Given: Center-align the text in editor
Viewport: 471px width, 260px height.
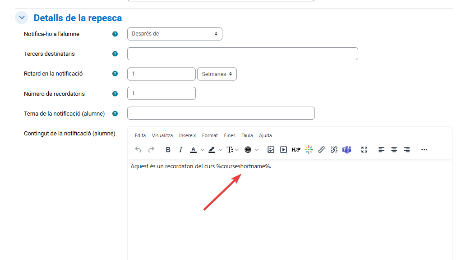Looking at the screenshot, I should tap(394, 150).
